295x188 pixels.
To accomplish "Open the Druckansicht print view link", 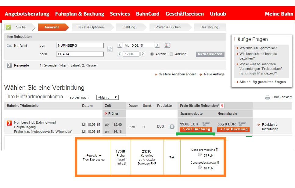I will (282, 97).
